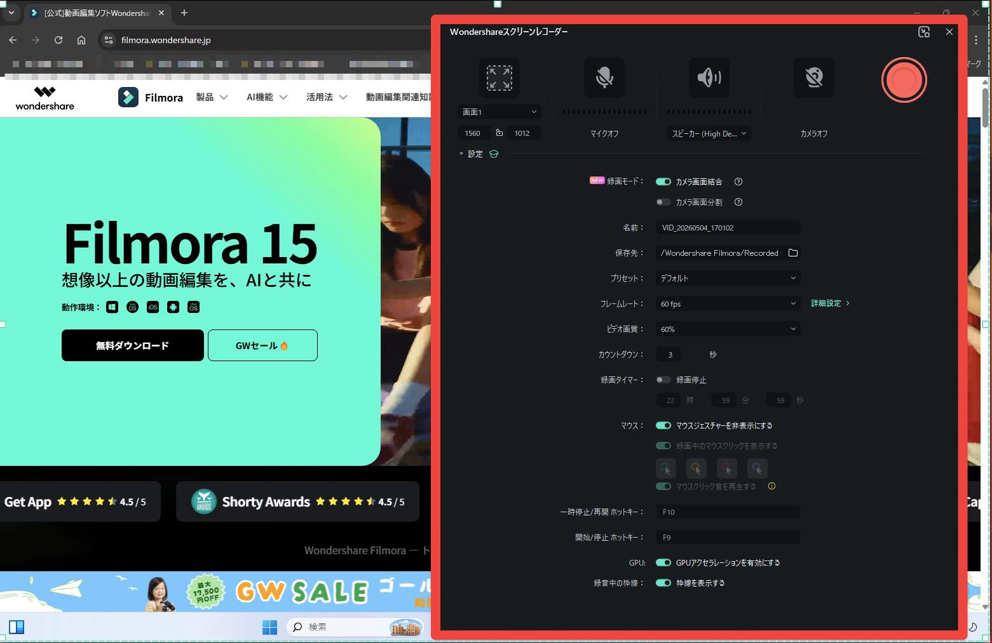Click the help icon beside カメラ画面分割
Image resolution: width=992 pixels, height=643 pixels.
click(x=738, y=202)
